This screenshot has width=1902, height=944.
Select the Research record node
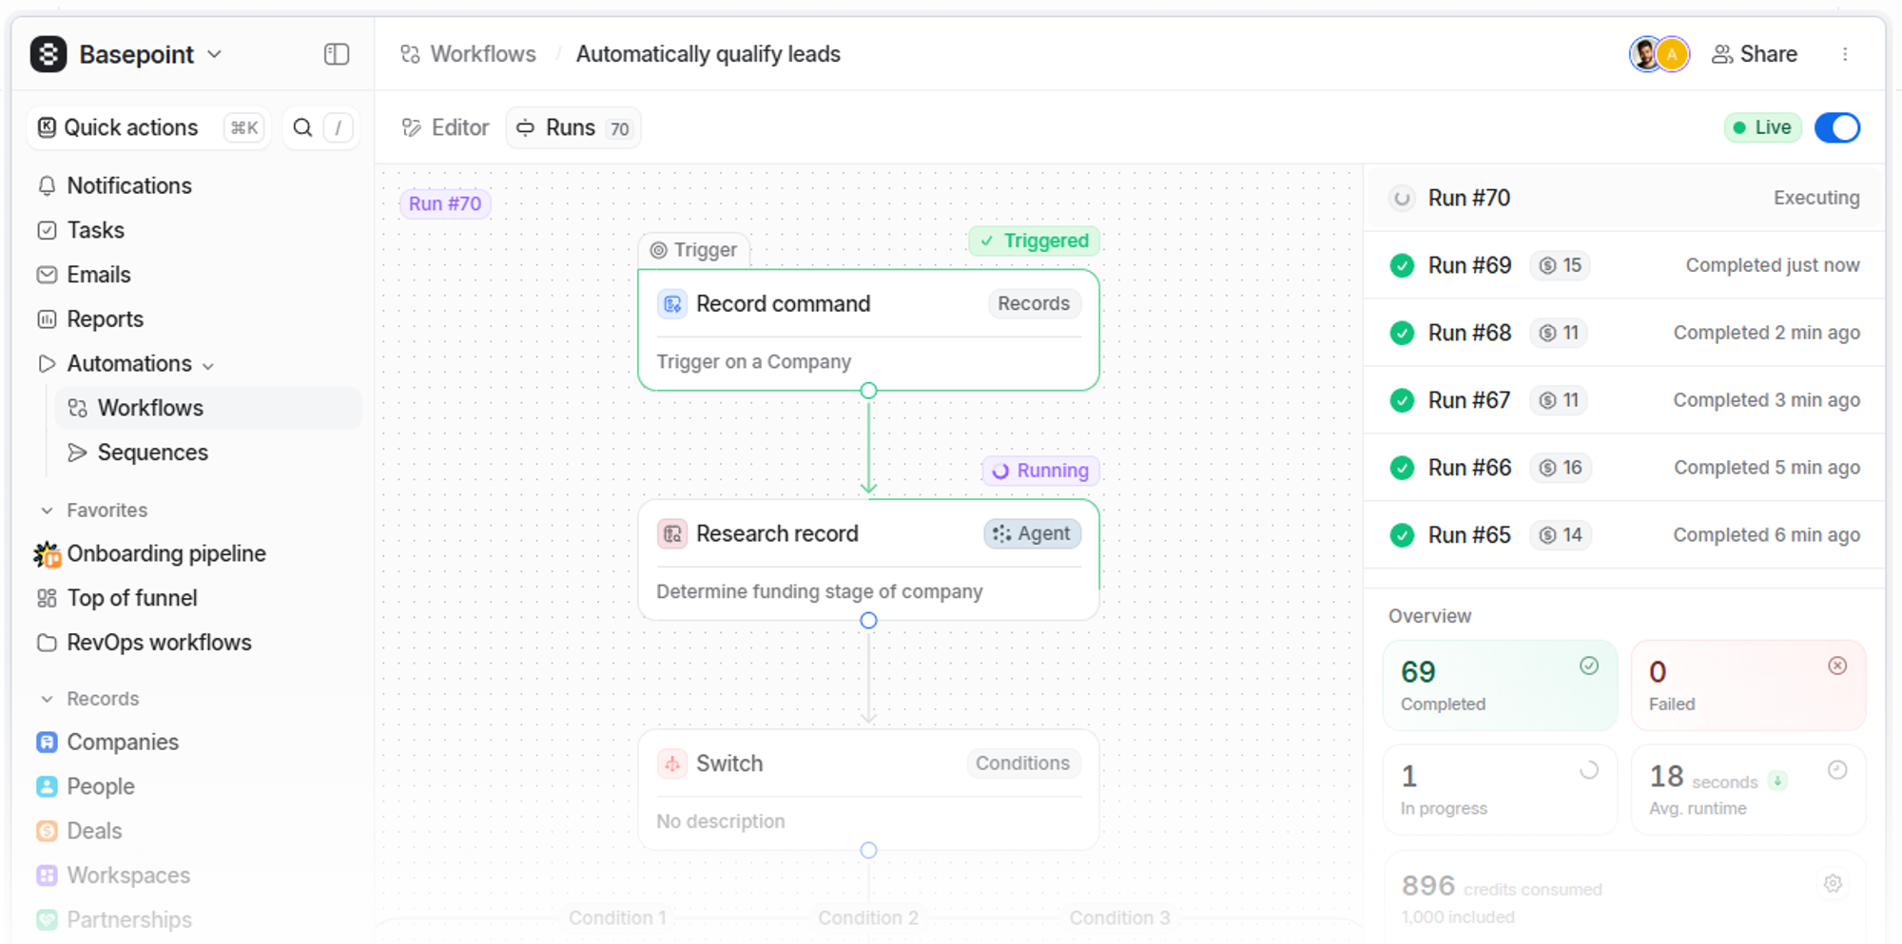pos(868,560)
